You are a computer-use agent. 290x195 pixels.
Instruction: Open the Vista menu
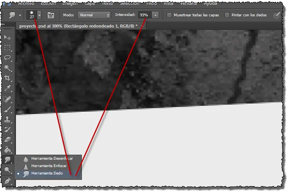click(168, 3)
